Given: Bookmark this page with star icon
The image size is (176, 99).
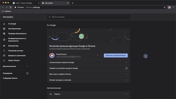Looking at the screenshot, I should [164, 7].
